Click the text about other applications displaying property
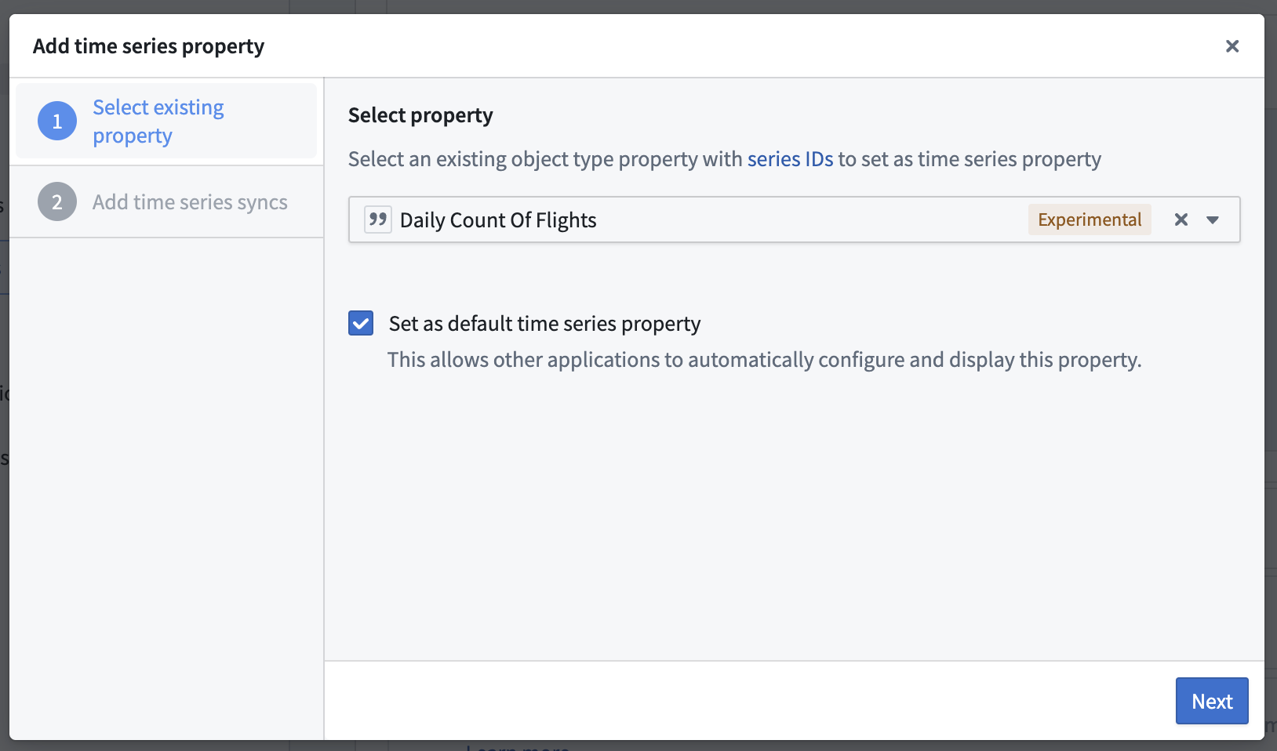 click(764, 360)
